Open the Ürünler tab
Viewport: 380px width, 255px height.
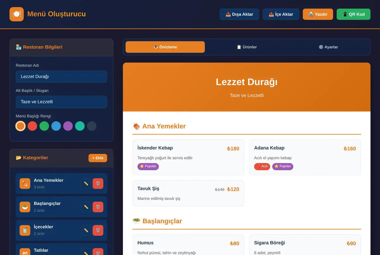[x=247, y=47]
